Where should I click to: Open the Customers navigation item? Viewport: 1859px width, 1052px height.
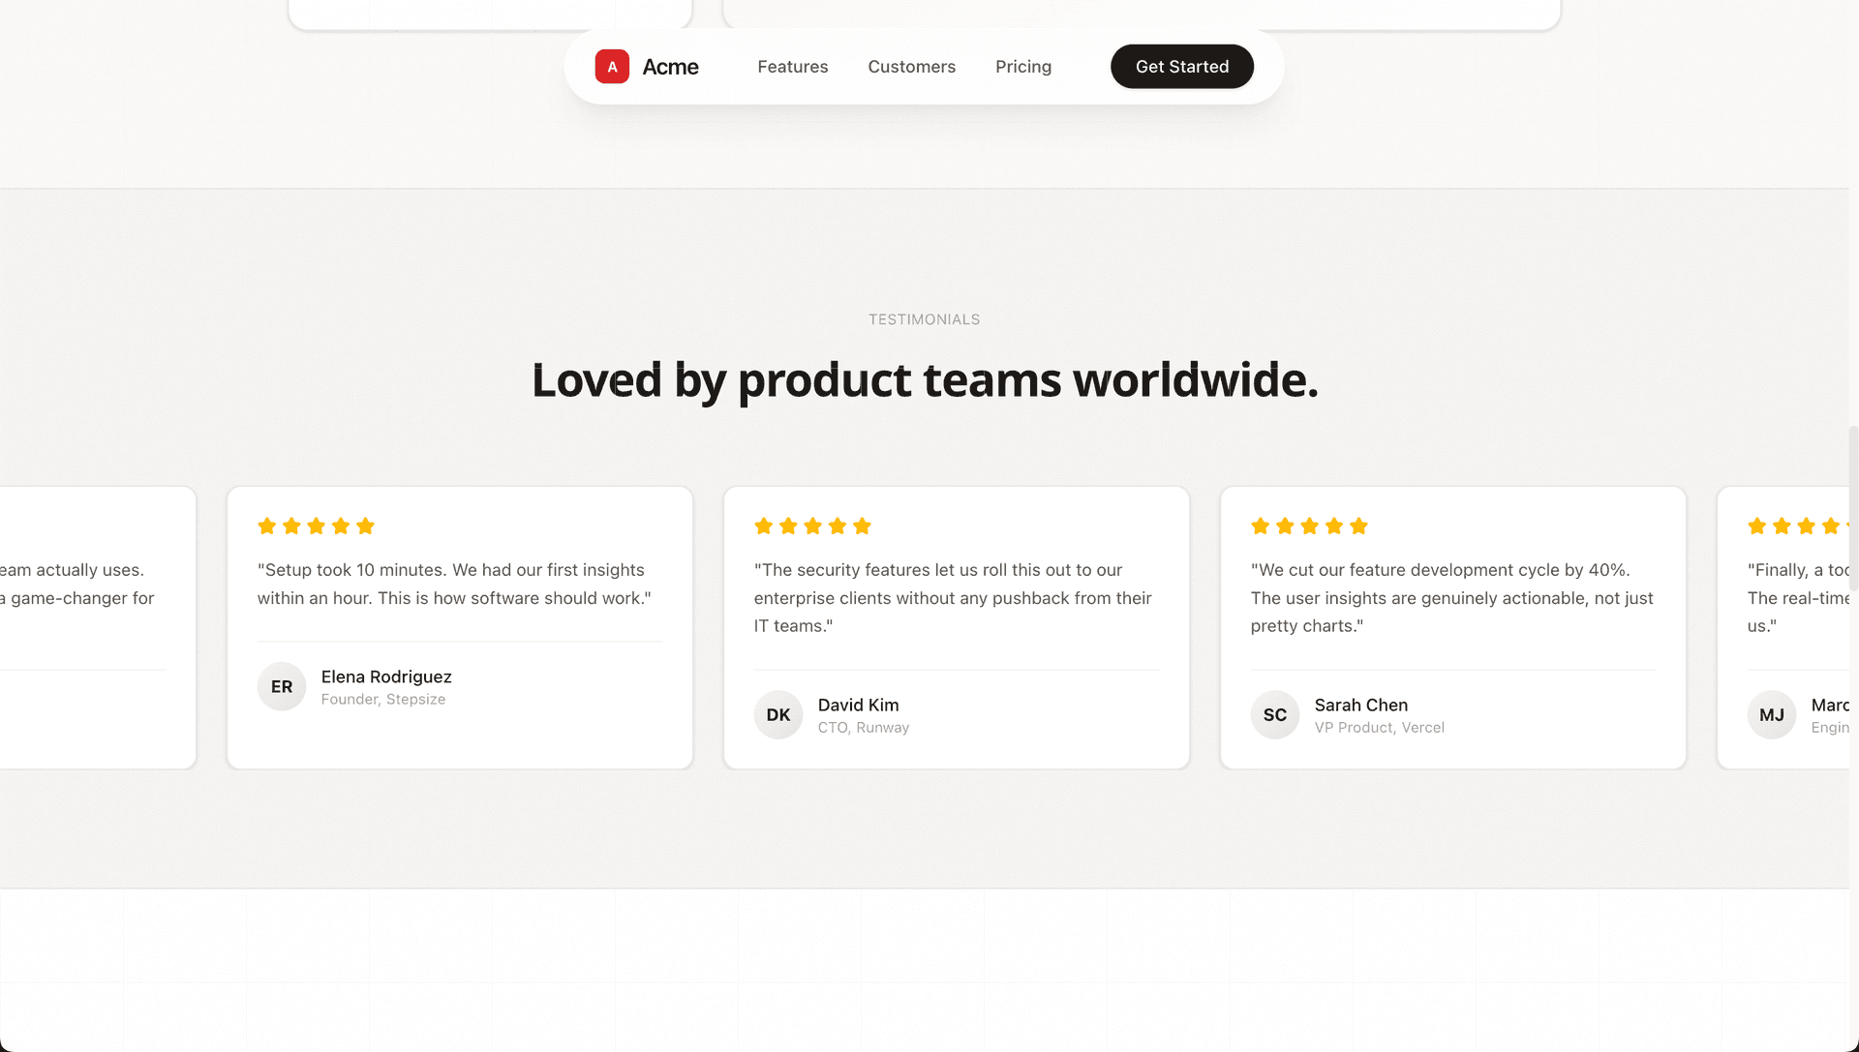911,66
